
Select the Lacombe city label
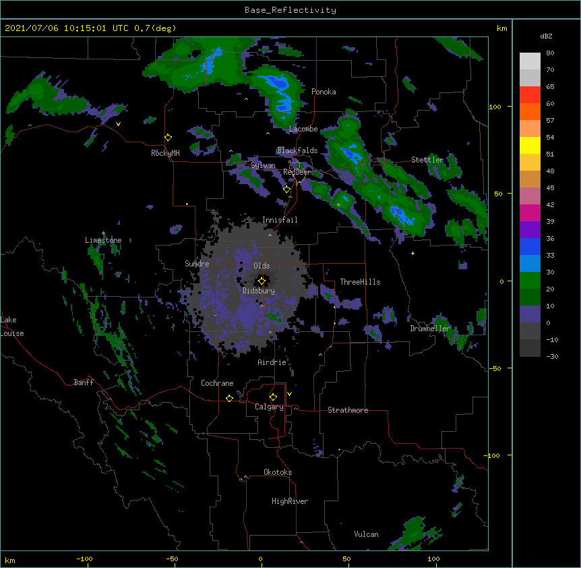pos(303,129)
